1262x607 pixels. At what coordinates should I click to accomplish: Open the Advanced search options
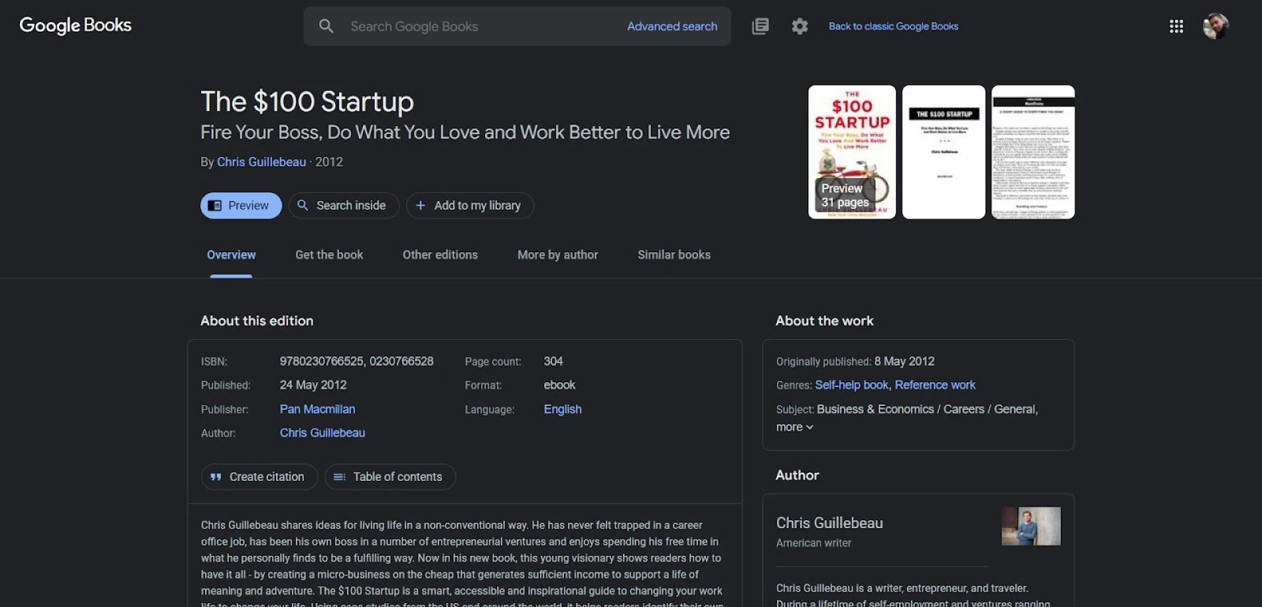[672, 26]
